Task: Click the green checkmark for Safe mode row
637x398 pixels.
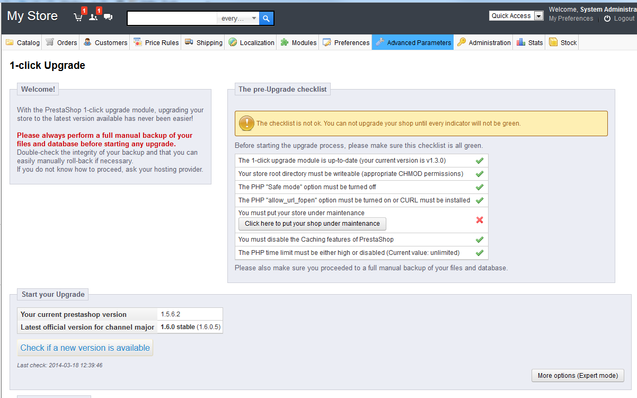Action: tap(480, 187)
